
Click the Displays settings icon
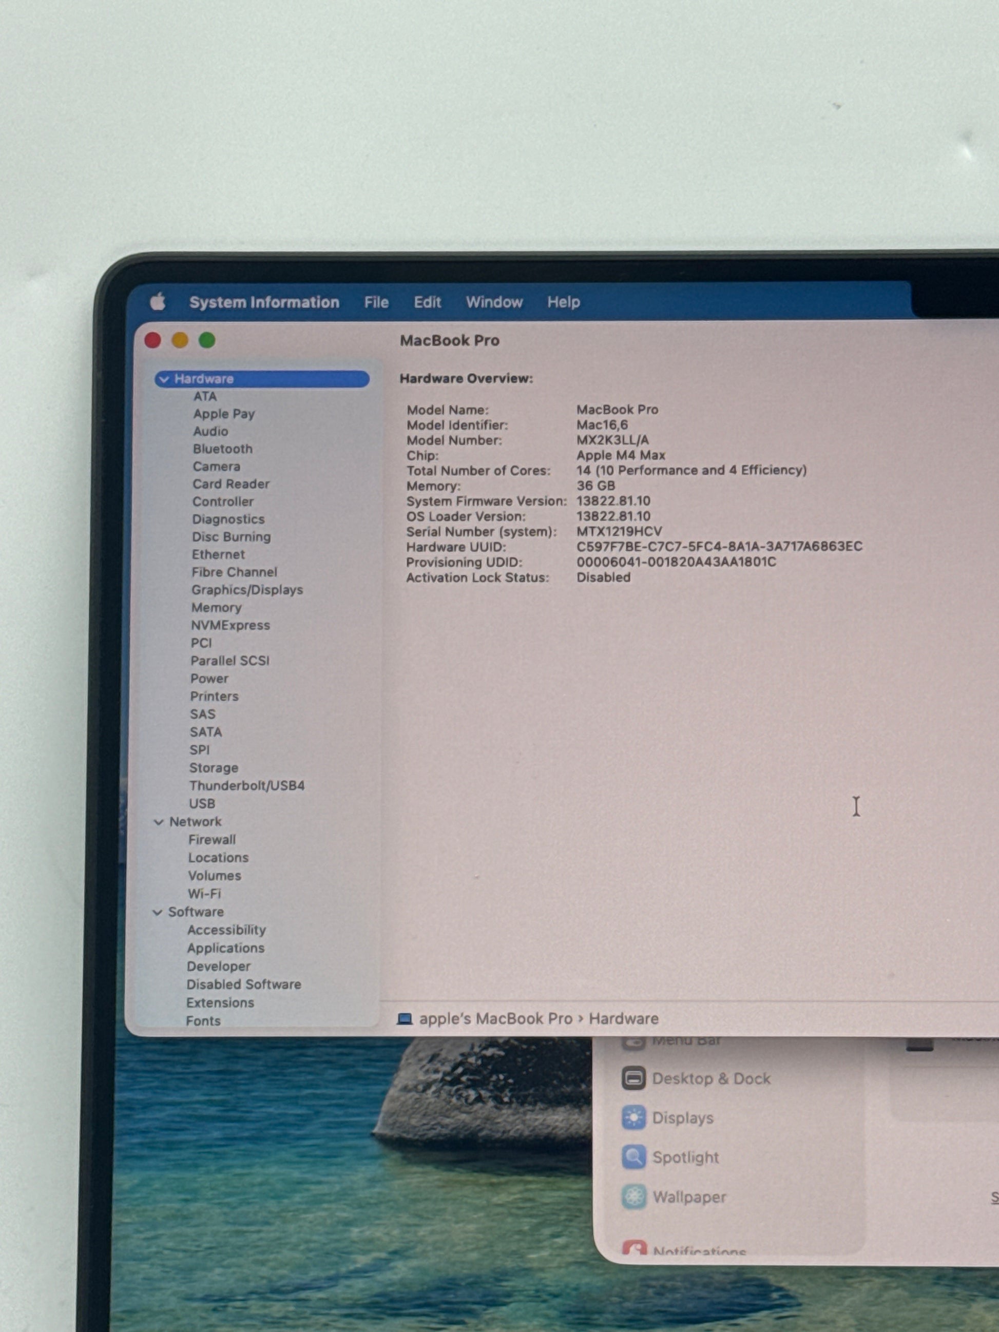pos(633,1117)
